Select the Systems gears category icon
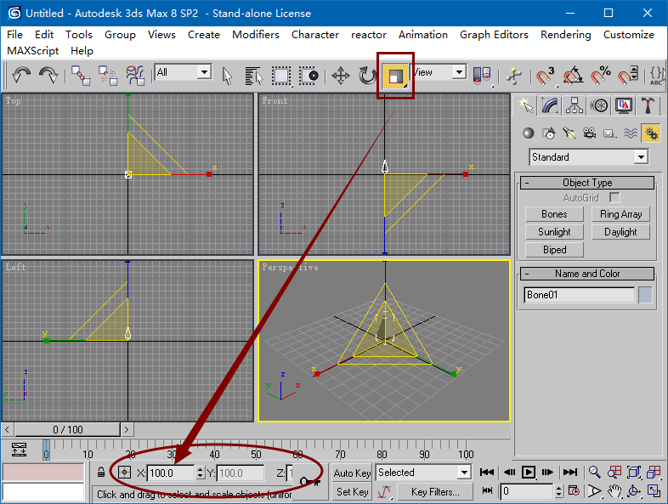668x504 pixels. click(651, 133)
